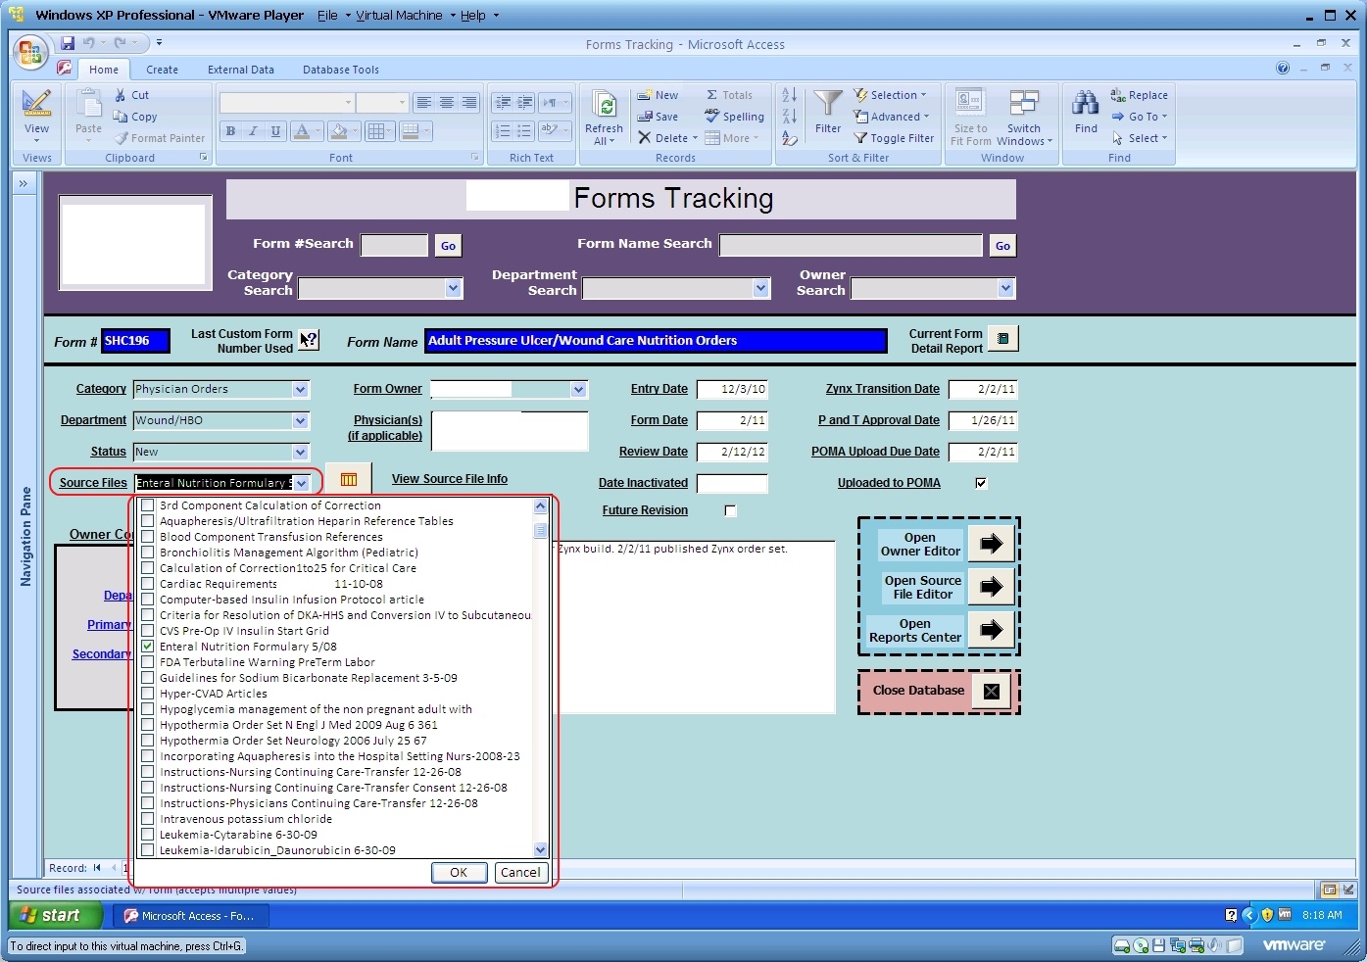Image resolution: width=1367 pixels, height=962 pixels.
Task: Uncheck Enteral Nutrition Formulary 5/08
Action: [x=148, y=647]
